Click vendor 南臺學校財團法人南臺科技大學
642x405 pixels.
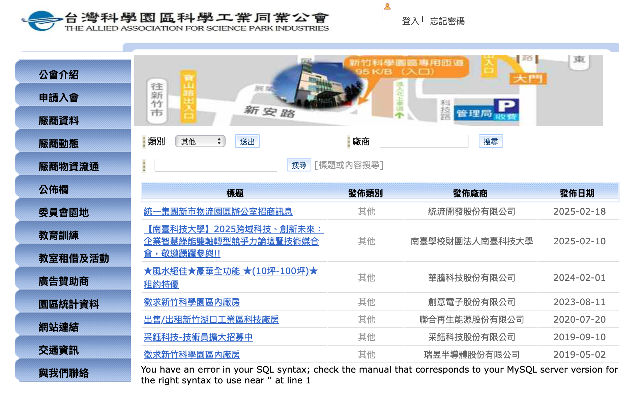click(x=472, y=241)
